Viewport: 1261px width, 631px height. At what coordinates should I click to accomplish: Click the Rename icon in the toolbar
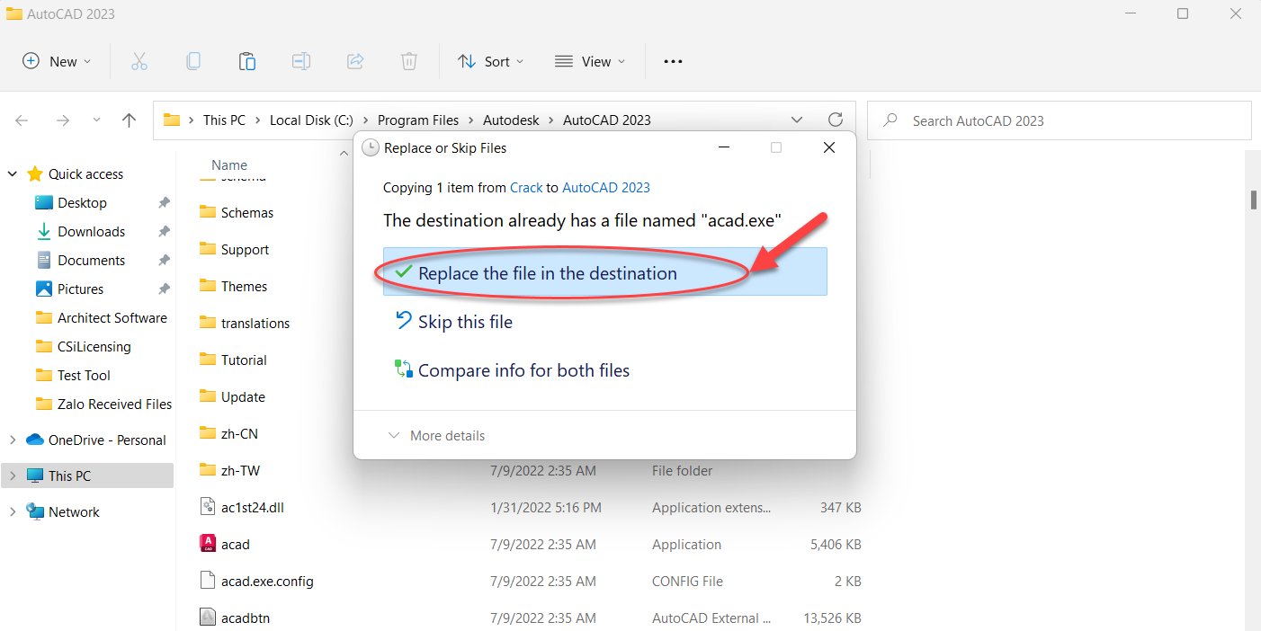300,61
